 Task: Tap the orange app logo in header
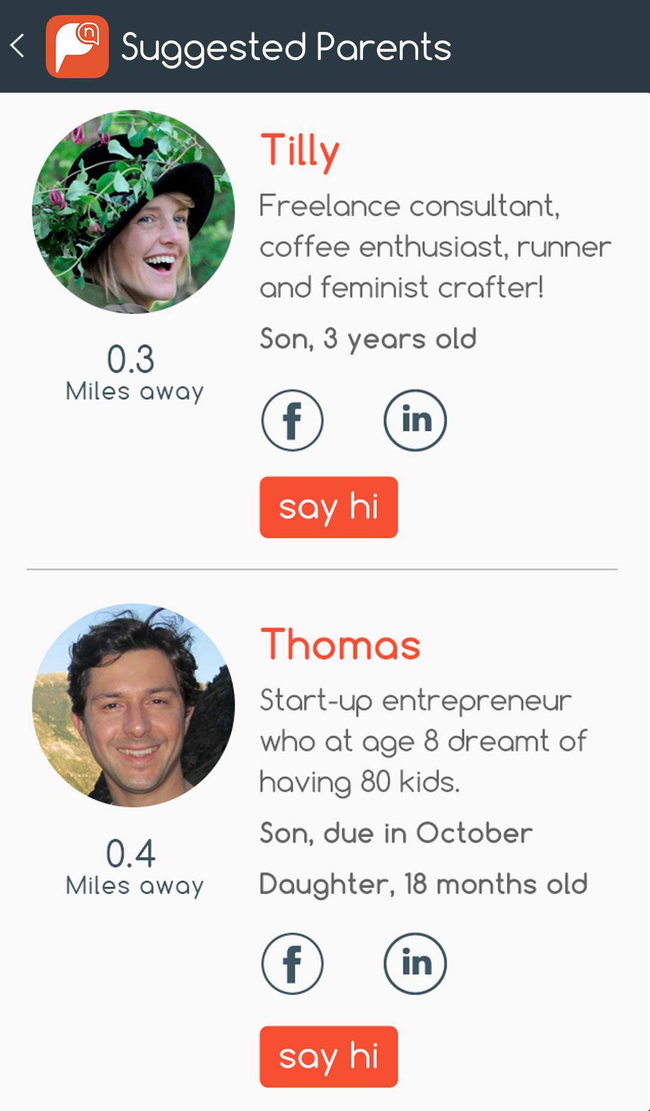[77, 46]
